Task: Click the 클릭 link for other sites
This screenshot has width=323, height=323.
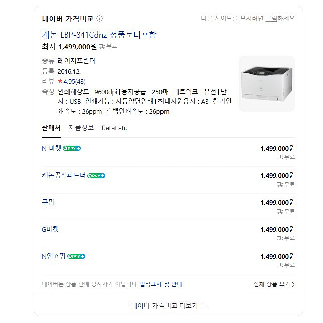Action: [x=272, y=19]
